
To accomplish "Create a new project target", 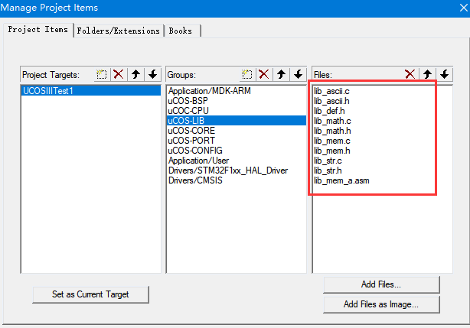I will [x=102, y=74].
